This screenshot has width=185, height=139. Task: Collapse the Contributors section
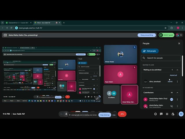coord(177,93)
